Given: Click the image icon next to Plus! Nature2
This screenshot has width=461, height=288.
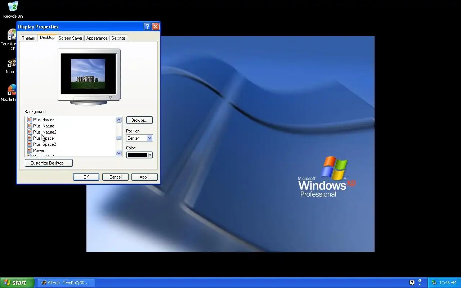Looking at the screenshot, I should (x=30, y=132).
